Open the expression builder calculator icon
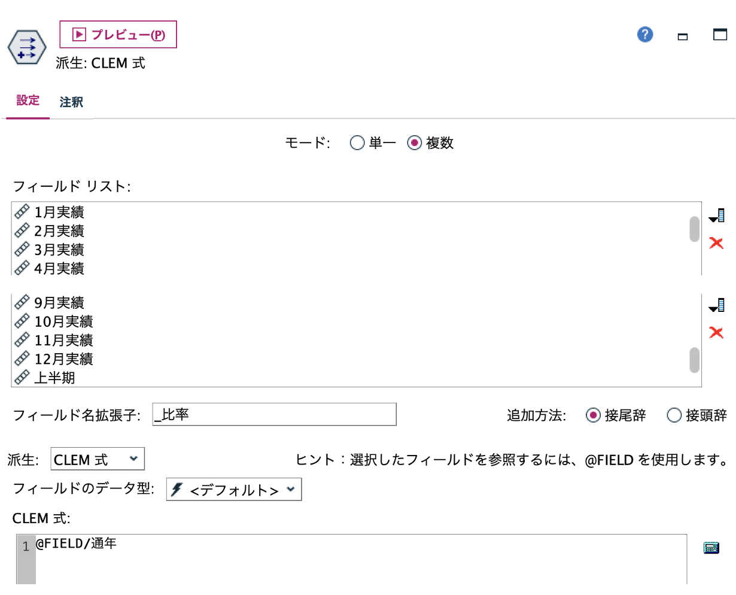Image resolution: width=736 pixels, height=595 pixels. point(711,547)
